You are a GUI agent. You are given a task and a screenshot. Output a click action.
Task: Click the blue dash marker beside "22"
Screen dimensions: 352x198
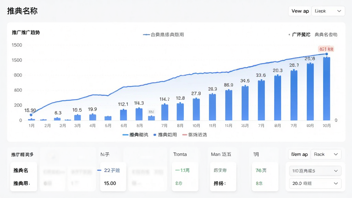click(x=99, y=170)
